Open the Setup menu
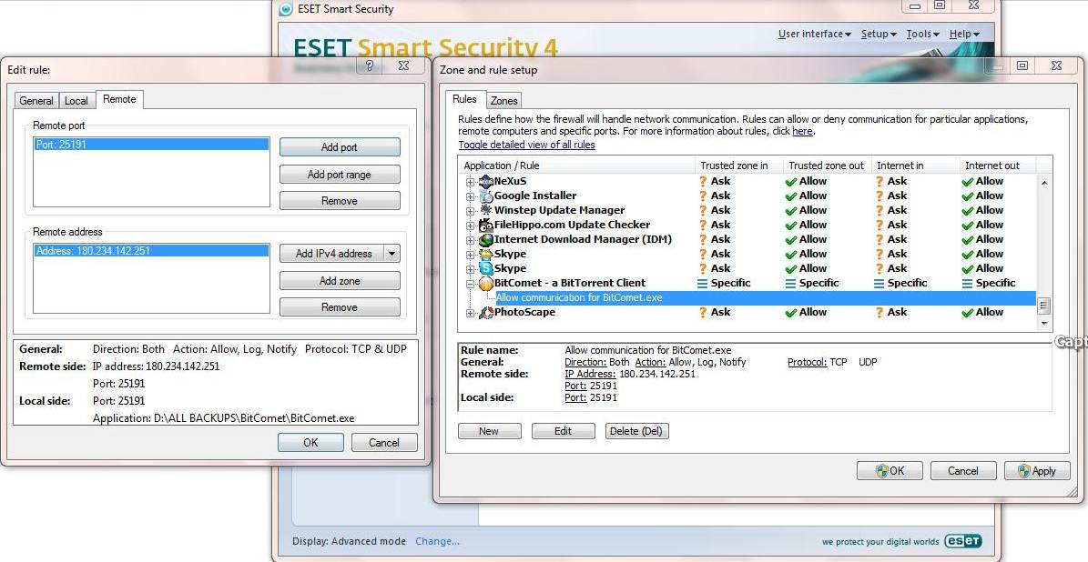This screenshot has width=1088, height=562. (x=879, y=34)
